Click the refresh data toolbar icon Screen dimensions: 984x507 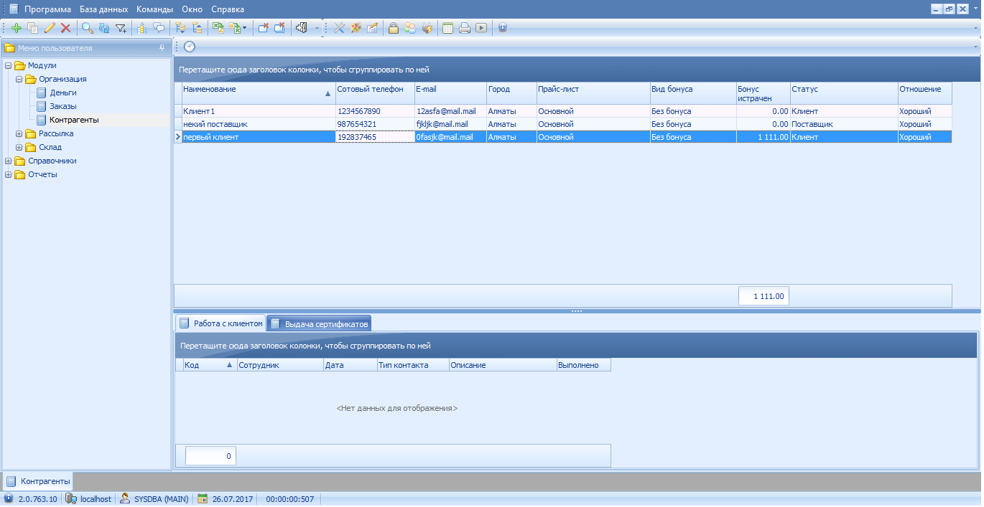103,28
